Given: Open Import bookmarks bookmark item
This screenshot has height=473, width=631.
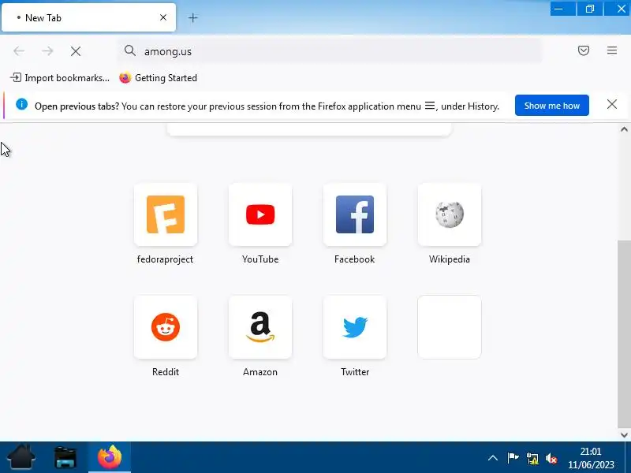Looking at the screenshot, I should pos(60,77).
